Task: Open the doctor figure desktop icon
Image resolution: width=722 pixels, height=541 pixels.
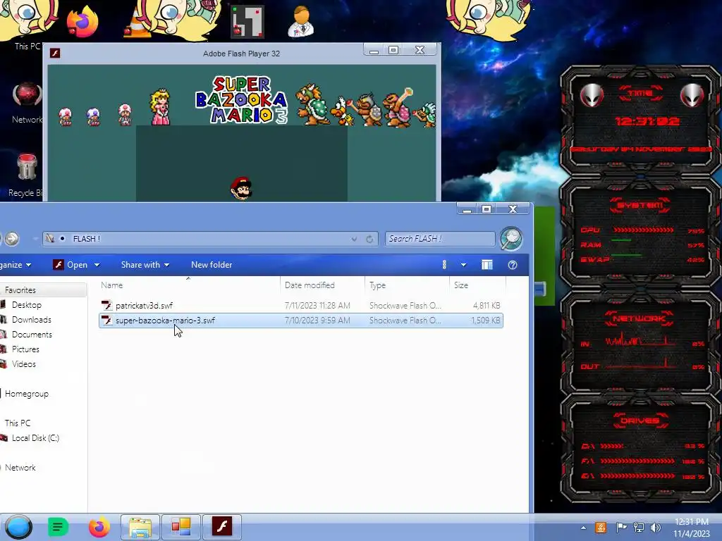Action: pyautogui.click(x=301, y=21)
